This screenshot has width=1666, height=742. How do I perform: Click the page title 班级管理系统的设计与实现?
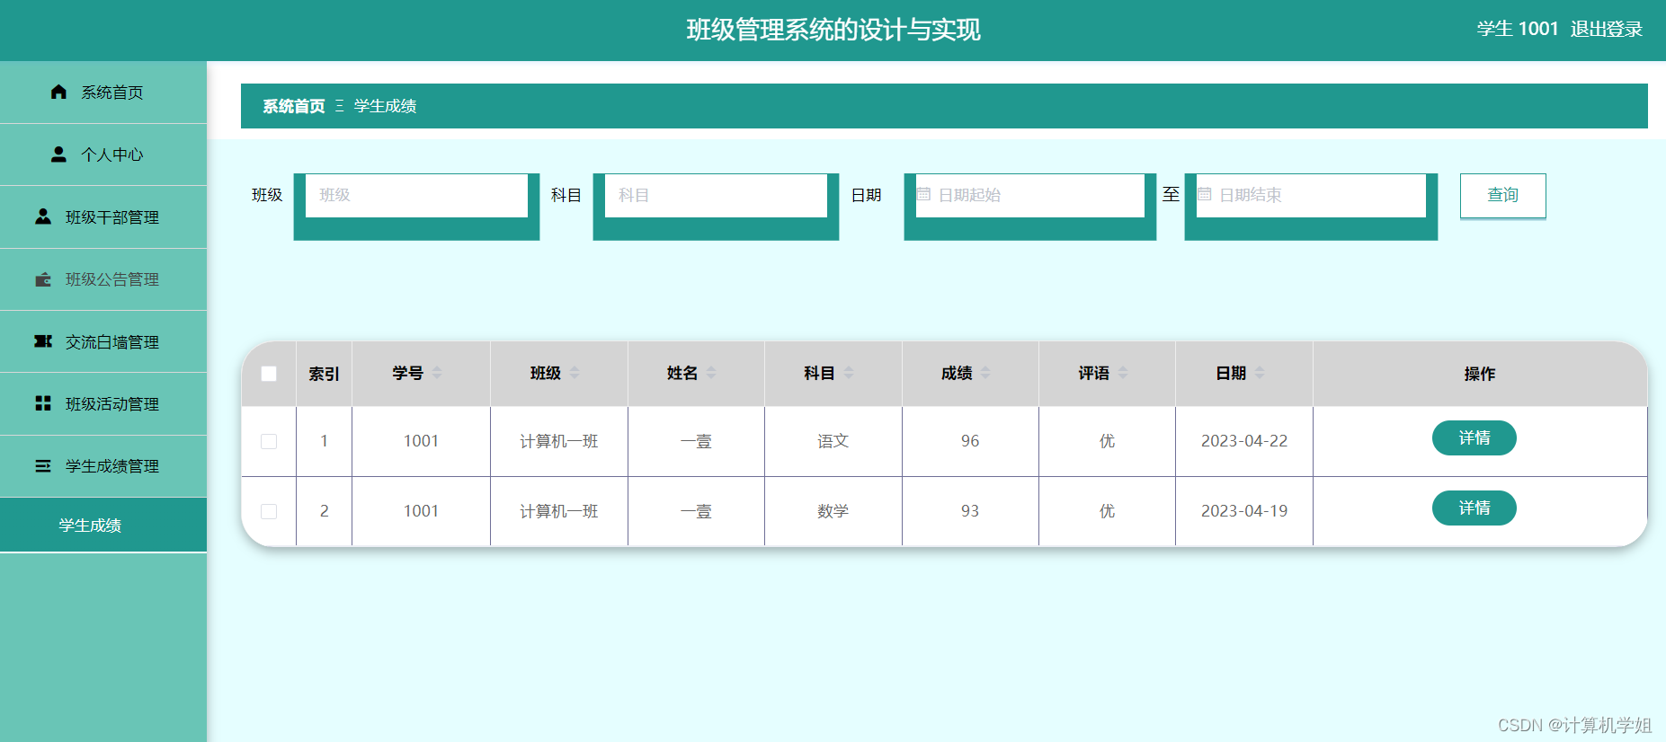[x=833, y=30]
